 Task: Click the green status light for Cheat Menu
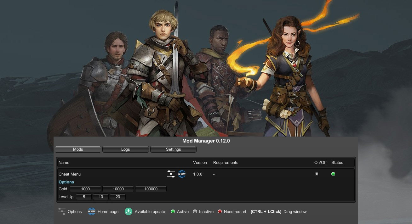pos(333,174)
